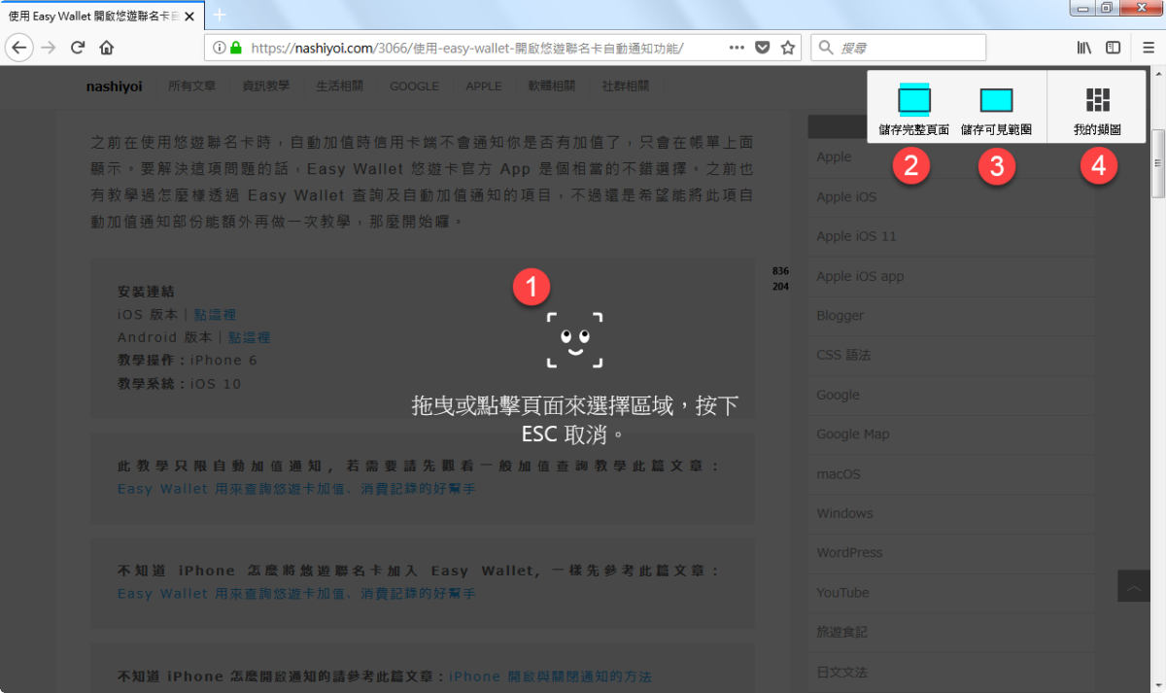Open iPhone 開啟與關閉通知的方法 link
The width and height of the screenshot is (1166, 693).
(550, 676)
